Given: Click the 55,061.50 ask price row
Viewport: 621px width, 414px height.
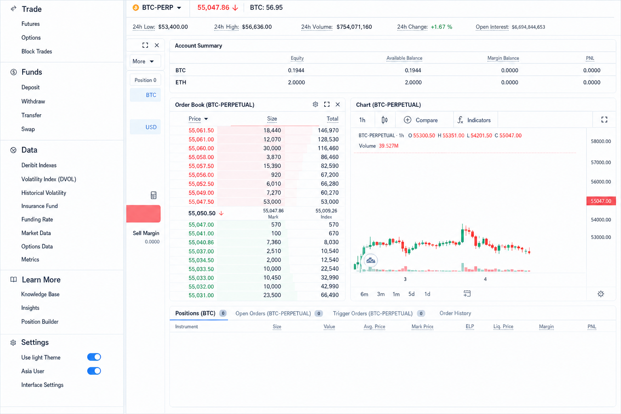Looking at the screenshot, I should [x=257, y=131].
